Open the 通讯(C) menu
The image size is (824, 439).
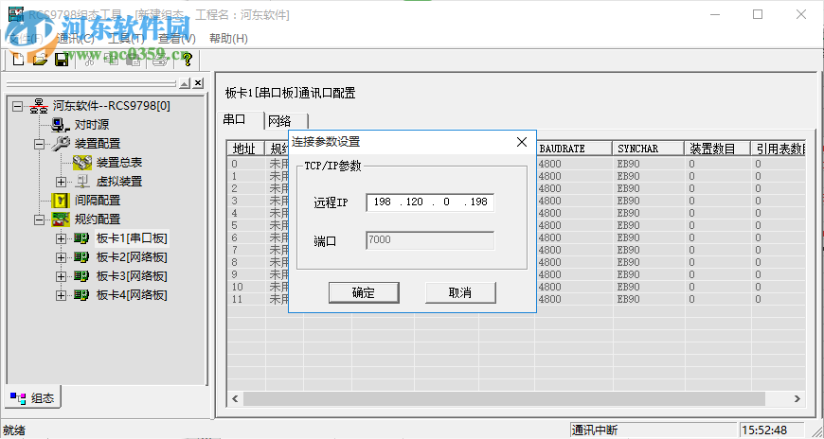point(75,39)
